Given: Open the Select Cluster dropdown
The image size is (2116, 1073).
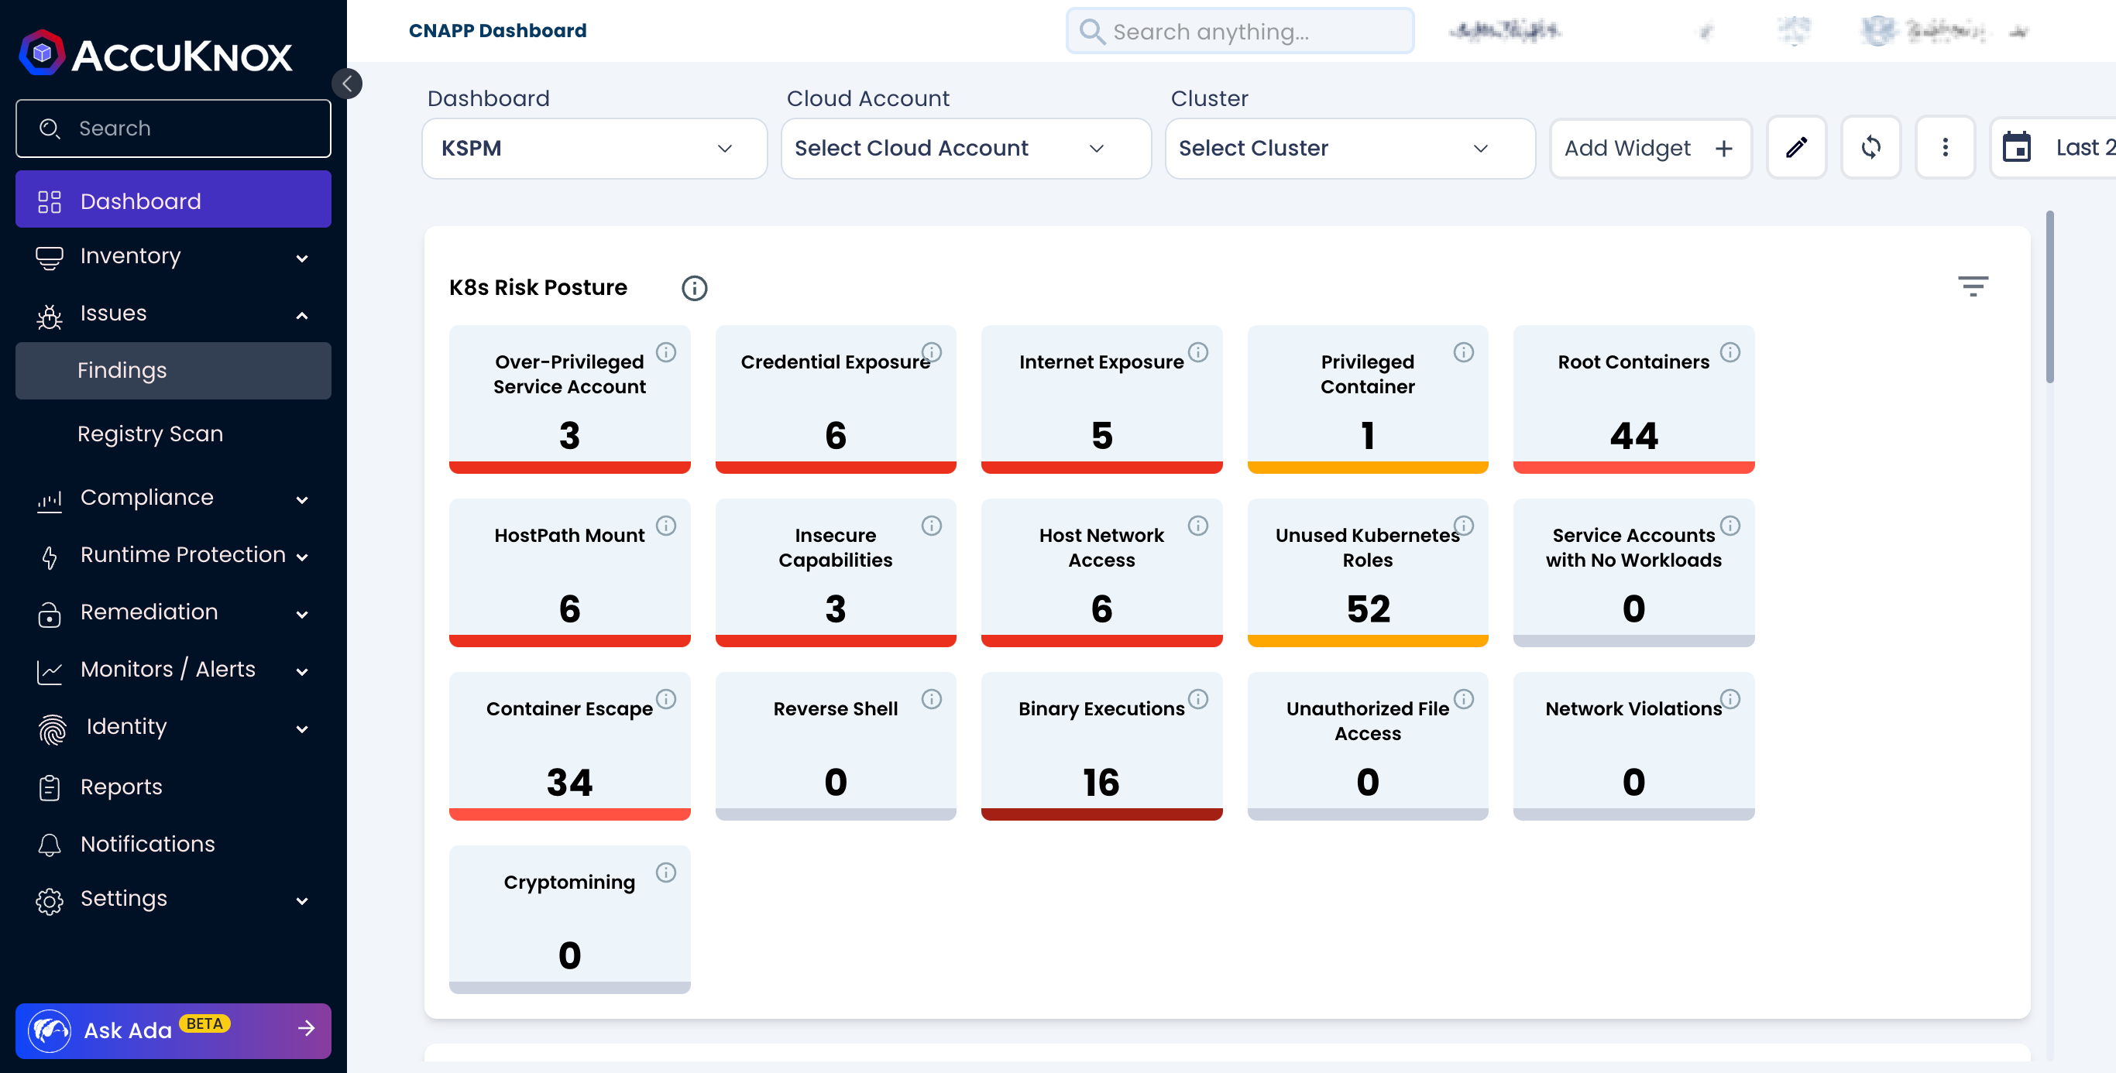Looking at the screenshot, I should pos(1349,149).
